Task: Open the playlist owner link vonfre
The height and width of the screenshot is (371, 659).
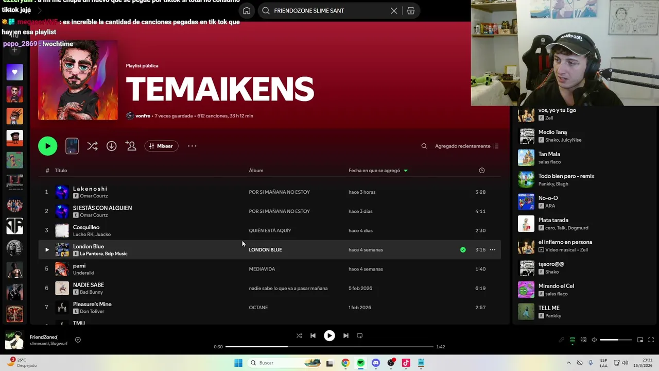Action: (143, 116)
